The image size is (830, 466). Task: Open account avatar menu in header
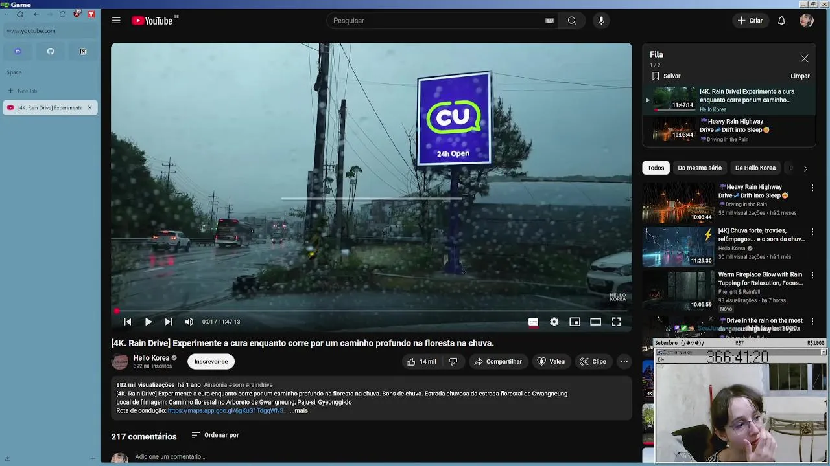pos(807,21)
